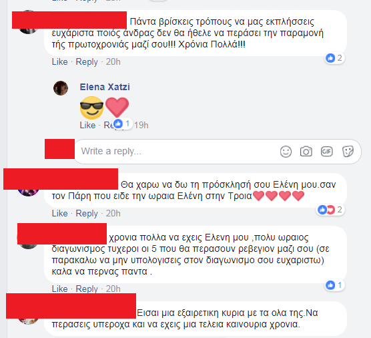The width and height of the screenshot is (371, 338).
Task: Open the GIF picker in reply box
Action: [327, 152]
